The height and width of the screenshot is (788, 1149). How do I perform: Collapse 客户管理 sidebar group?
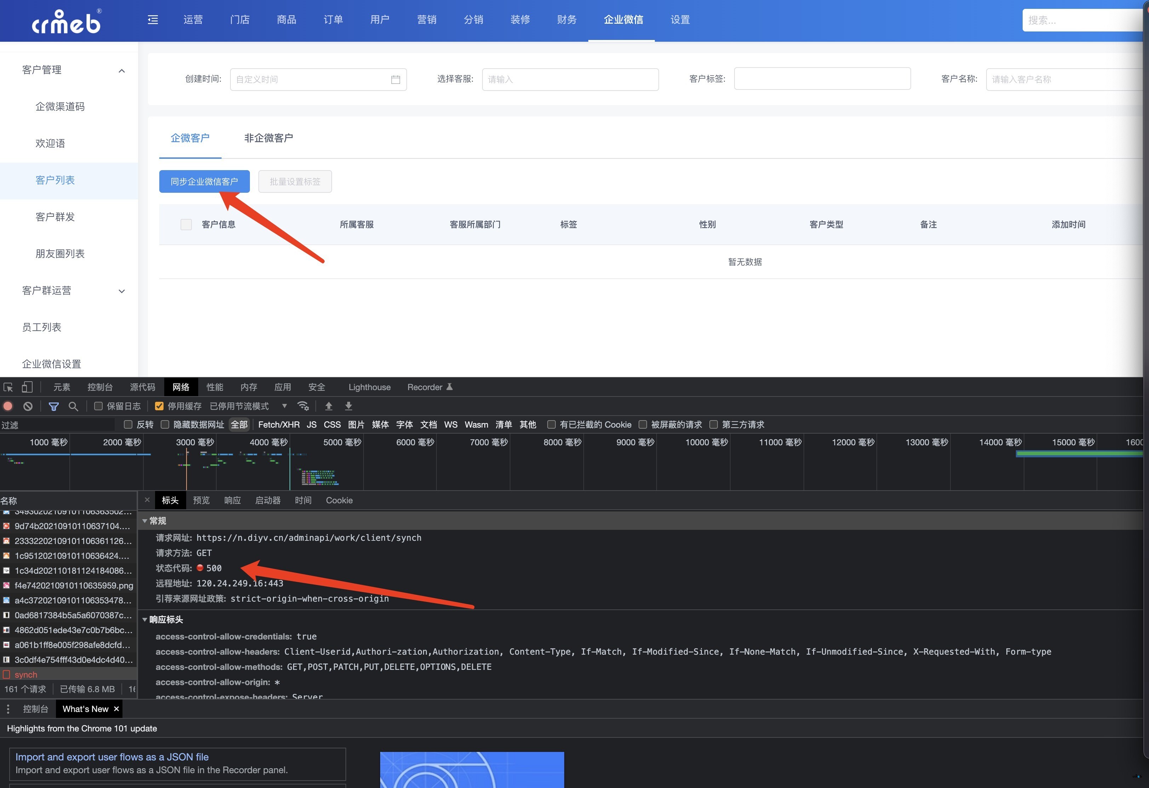(x=69, y=70)
